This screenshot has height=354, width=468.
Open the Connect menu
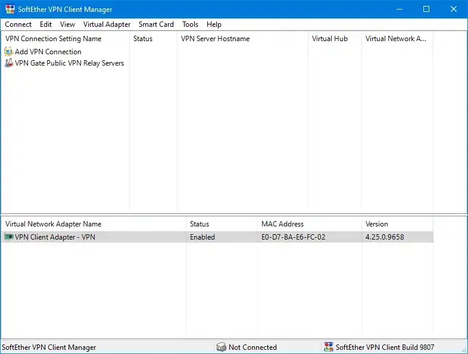click(x=18, y=24)
